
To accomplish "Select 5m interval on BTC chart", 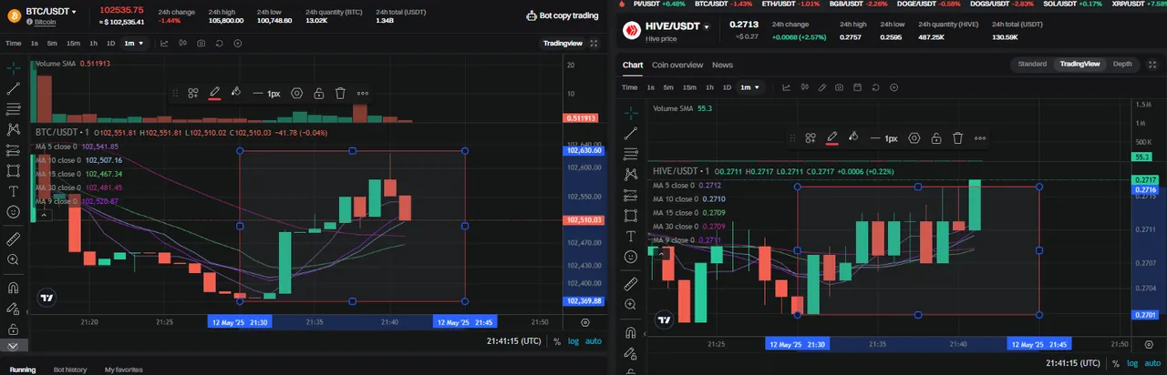I will 52,43.
